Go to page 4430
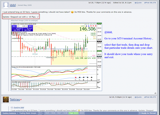The width and height of the screenshot is (160, 115). pyautogui.click(x=82, y=113)
